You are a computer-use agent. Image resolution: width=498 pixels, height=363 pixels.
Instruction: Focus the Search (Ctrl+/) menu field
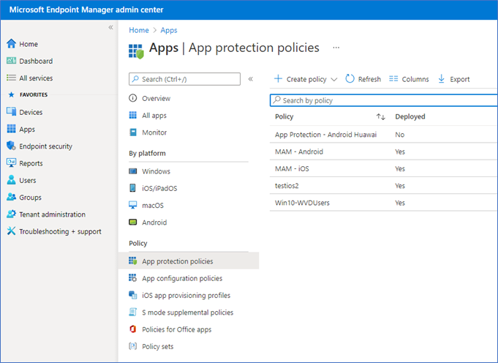tap(184, 79)
